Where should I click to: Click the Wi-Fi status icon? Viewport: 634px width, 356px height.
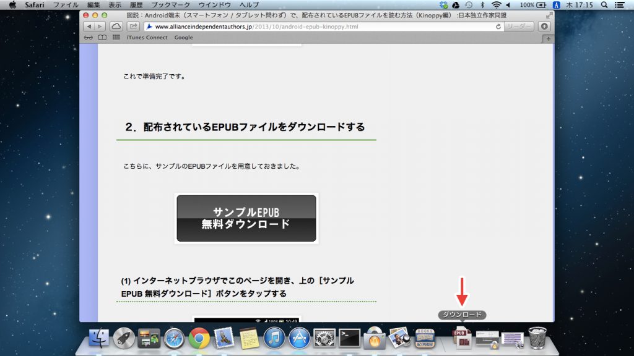click(496, 5)
